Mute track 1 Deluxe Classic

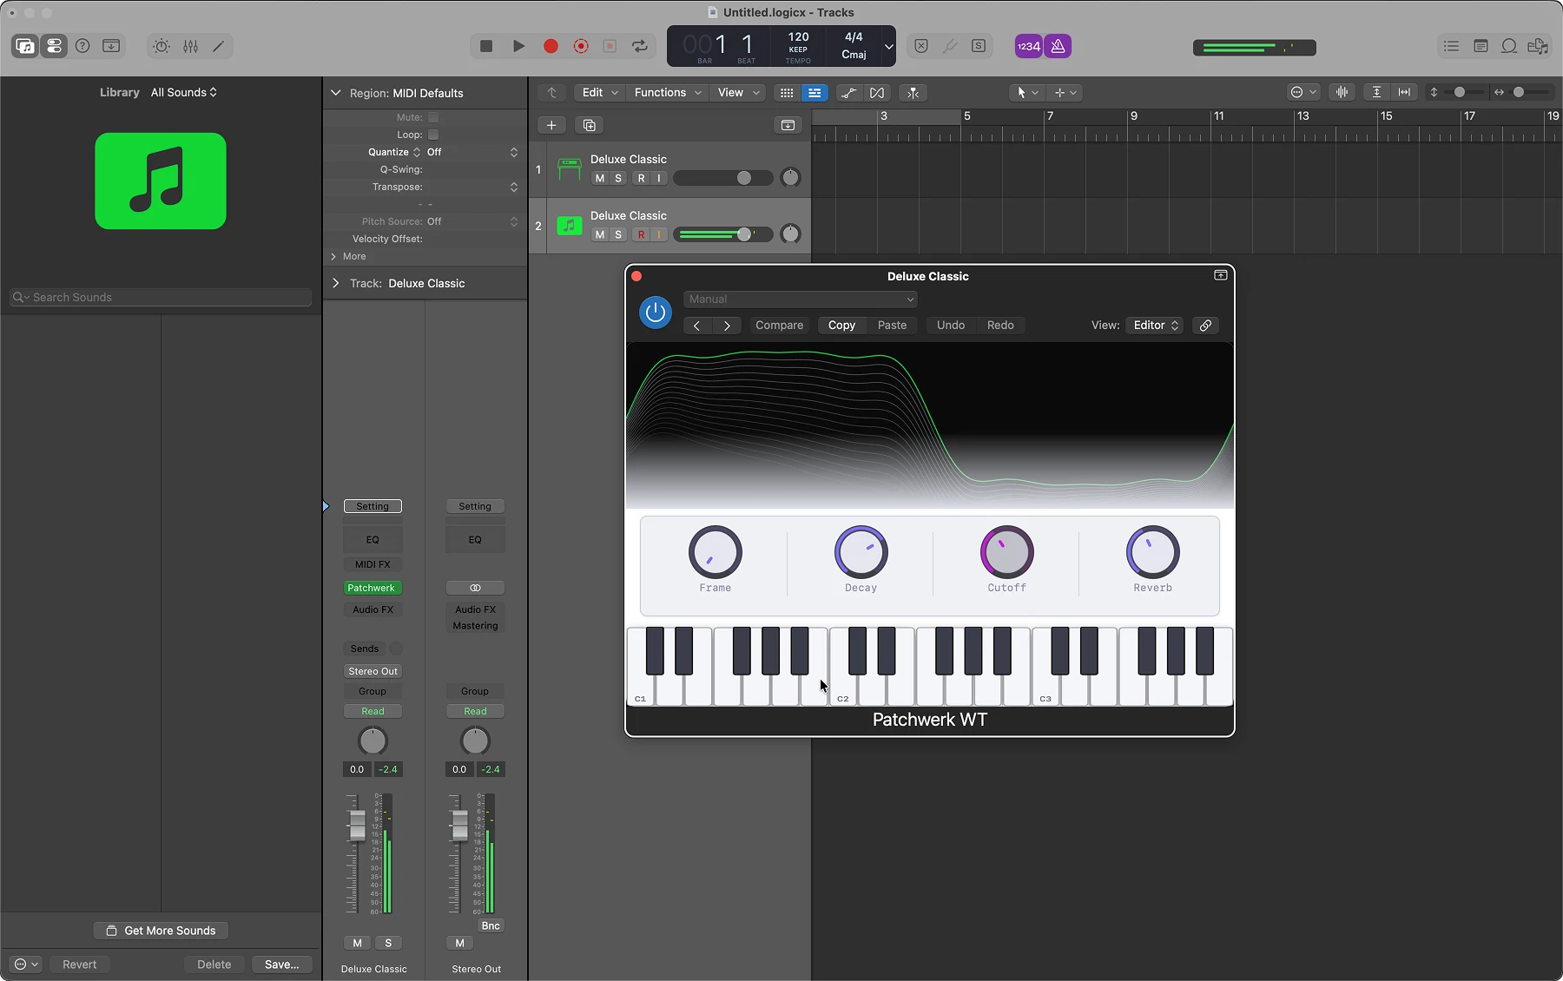pyautogui.click(x=600, y=178)
